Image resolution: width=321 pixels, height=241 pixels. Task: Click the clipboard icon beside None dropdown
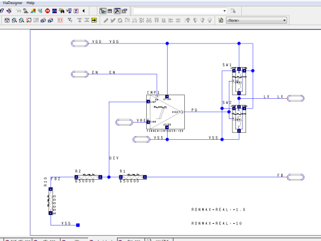(221, 20)
